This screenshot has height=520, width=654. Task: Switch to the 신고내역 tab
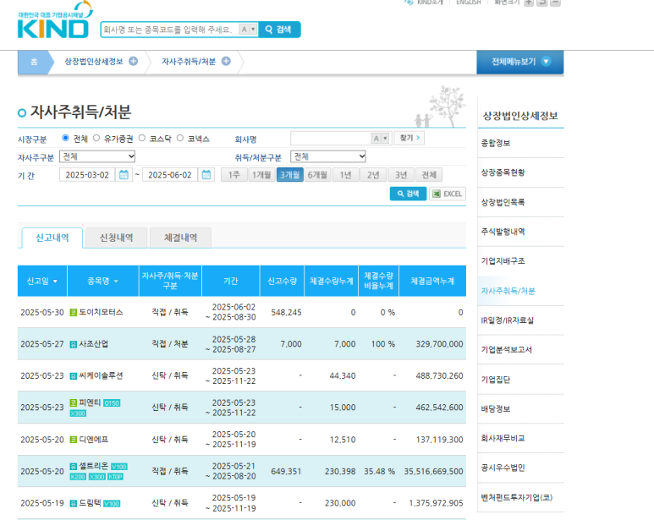click(x=52, y=238)
